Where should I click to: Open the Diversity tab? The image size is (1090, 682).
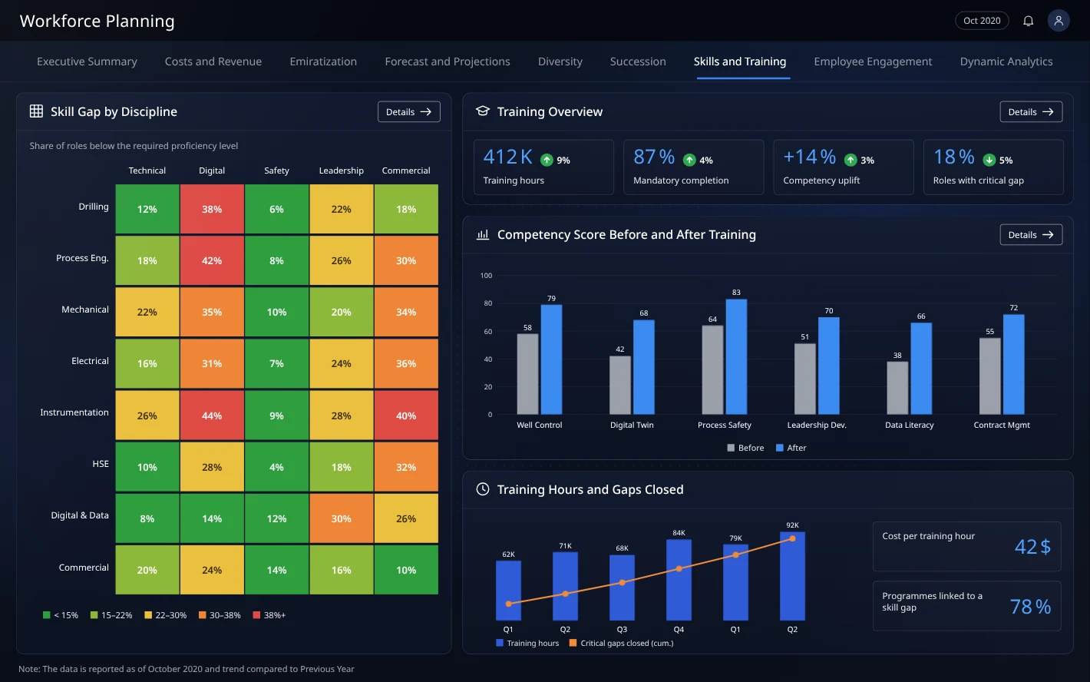point(560,61)
